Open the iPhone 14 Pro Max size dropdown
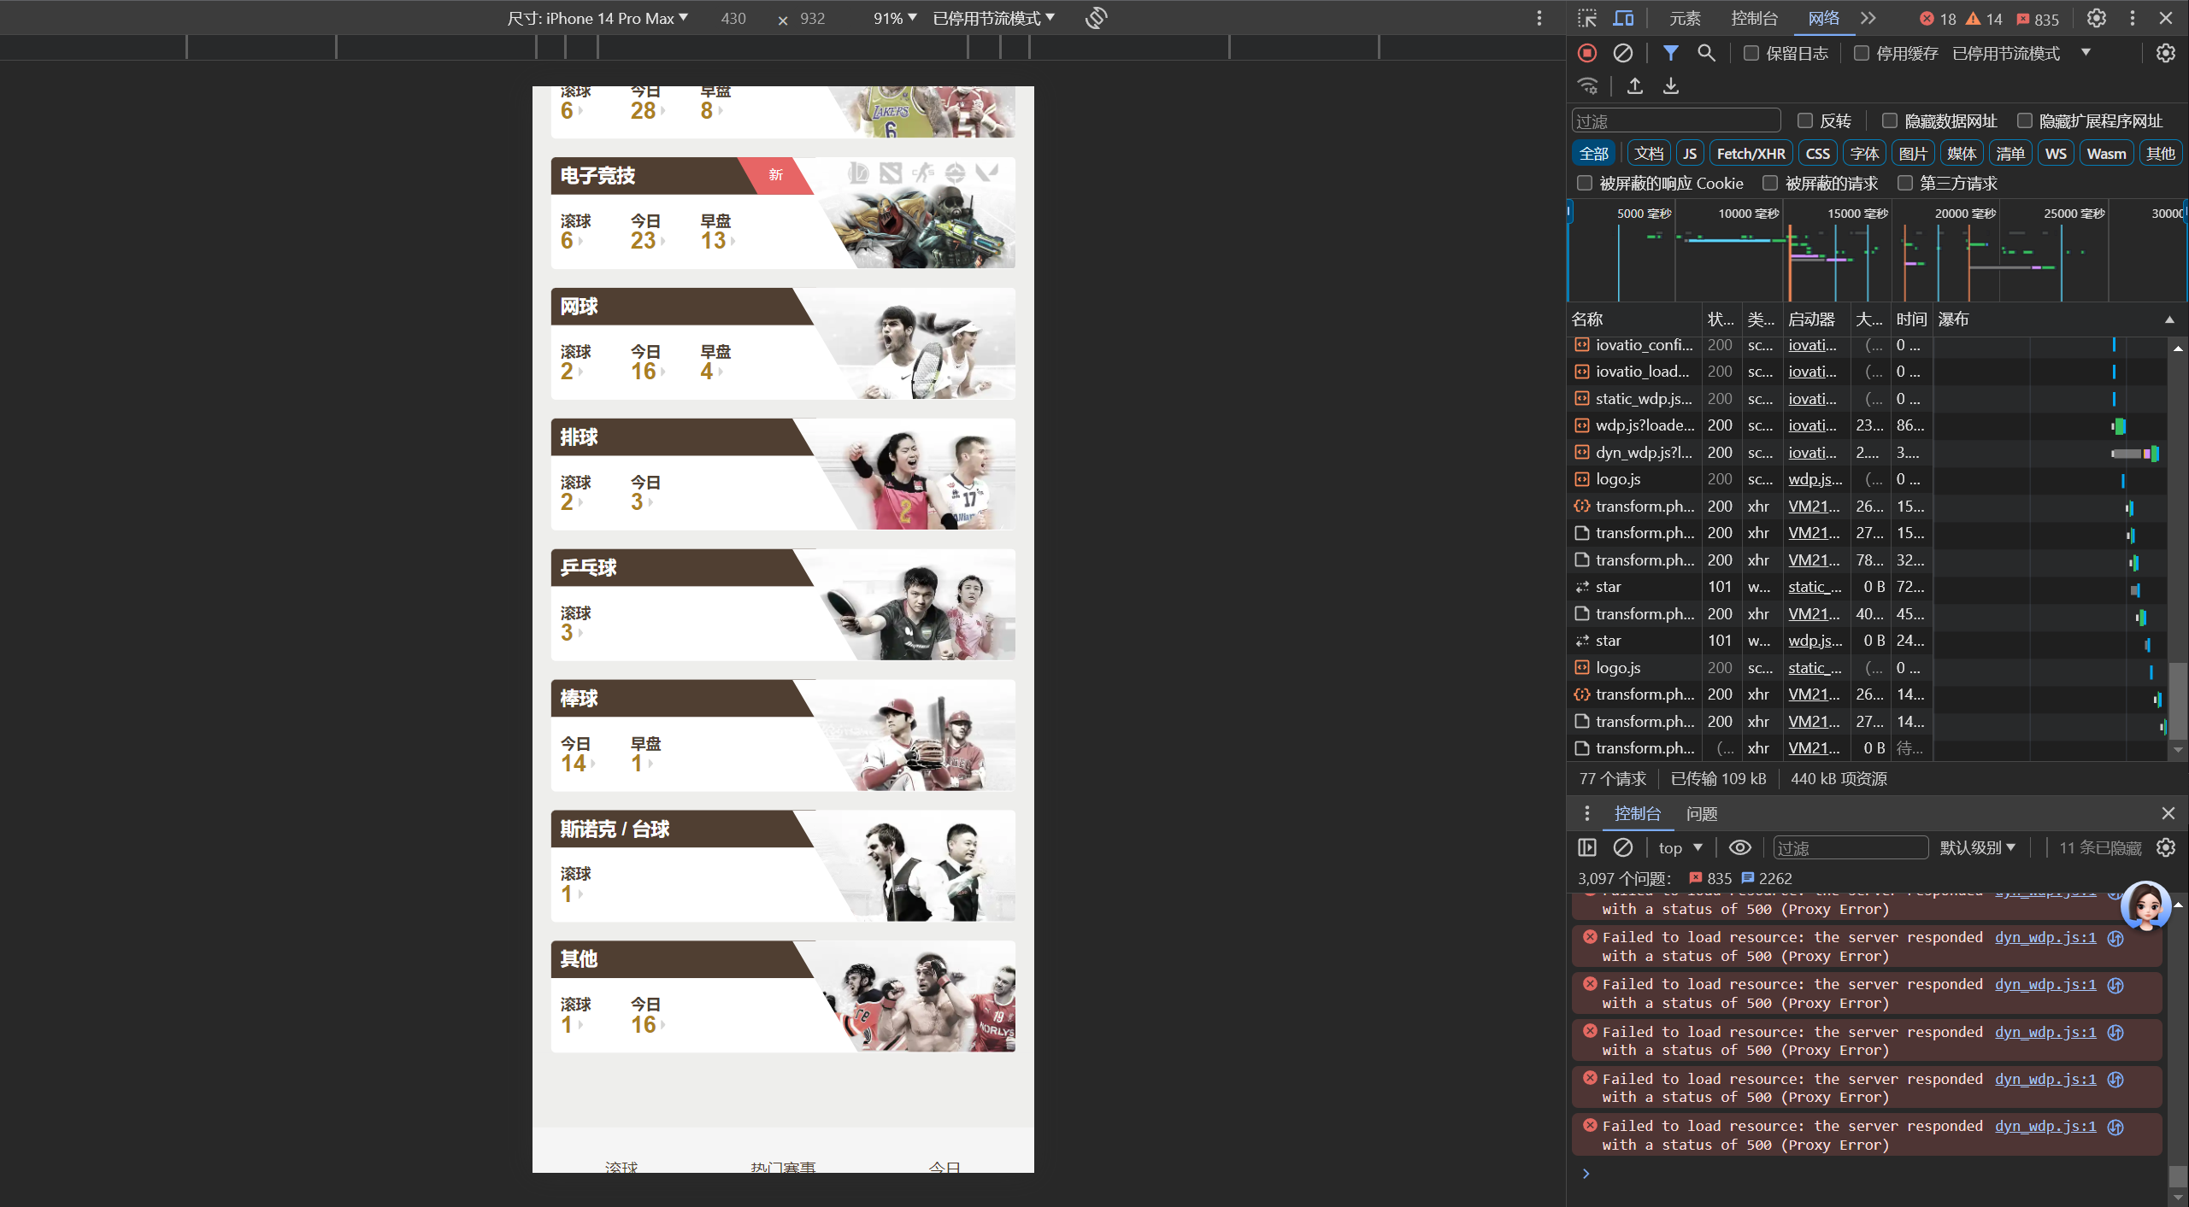 [597, 18]
